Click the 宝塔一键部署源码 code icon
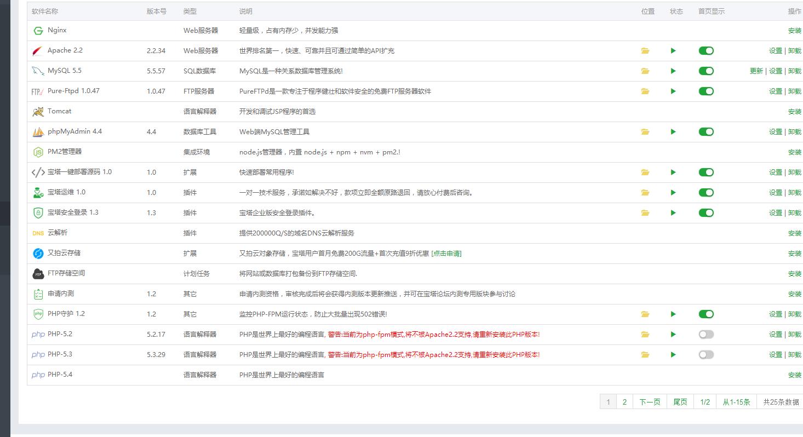The height and width of the screenshot is (437, 803). (38, 173)
